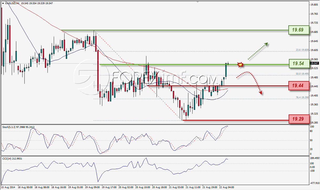Screen dimensions: 320x190
Task: Click price scale value 19.565
Action: 314,59
